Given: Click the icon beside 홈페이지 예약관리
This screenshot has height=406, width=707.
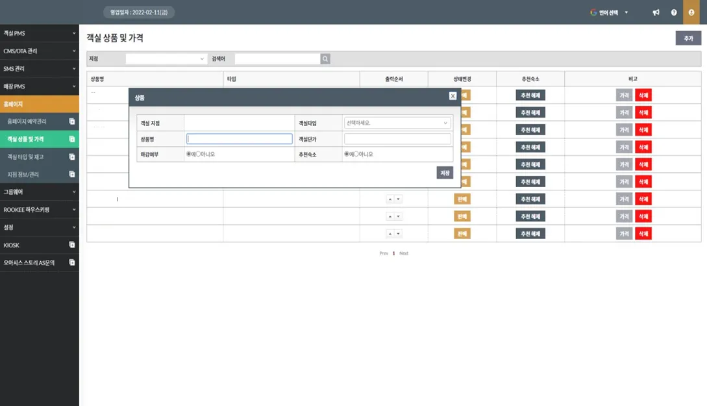Looking at the screenshot, I should click(x=71, y=121).
